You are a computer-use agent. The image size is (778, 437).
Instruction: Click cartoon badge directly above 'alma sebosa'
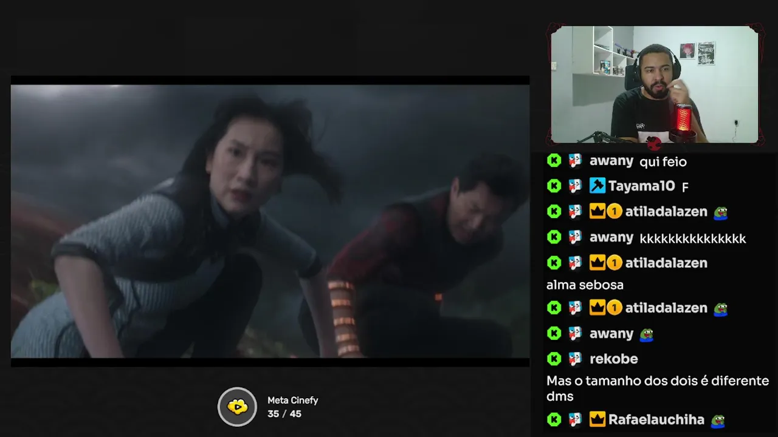coord(575,263)
